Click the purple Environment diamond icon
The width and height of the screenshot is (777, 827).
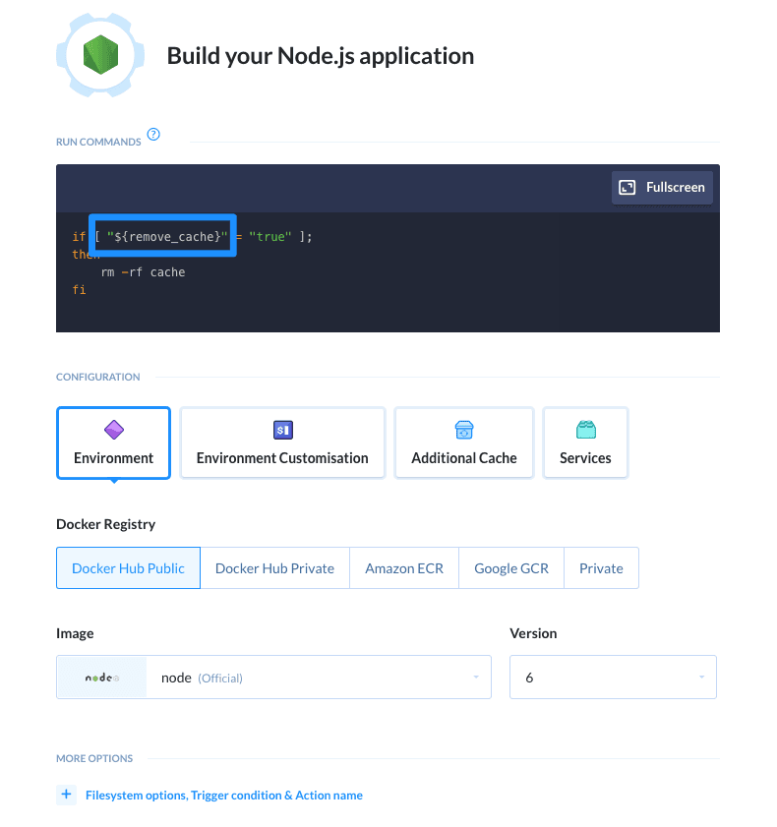(x=113, y=430)
